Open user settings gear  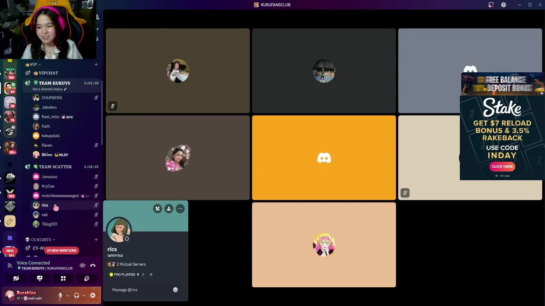point(93,295)
